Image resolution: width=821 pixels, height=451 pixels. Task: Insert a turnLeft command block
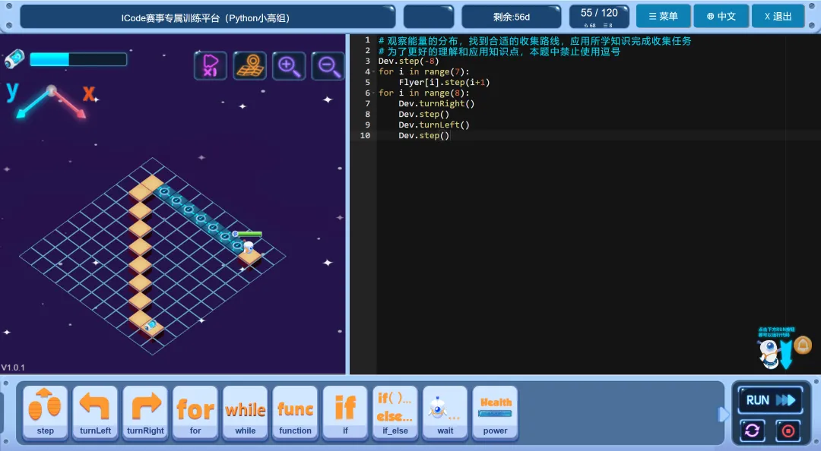(x=95, y=413)
